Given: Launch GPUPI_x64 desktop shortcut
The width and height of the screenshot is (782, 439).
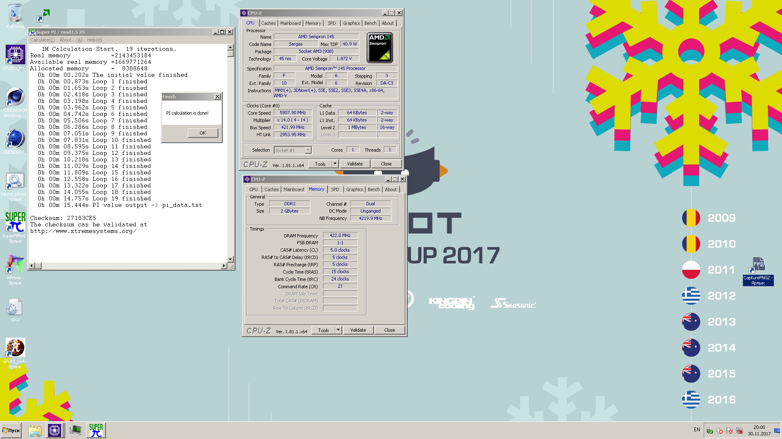Looking at the screenshot, I should pos(15,353).
